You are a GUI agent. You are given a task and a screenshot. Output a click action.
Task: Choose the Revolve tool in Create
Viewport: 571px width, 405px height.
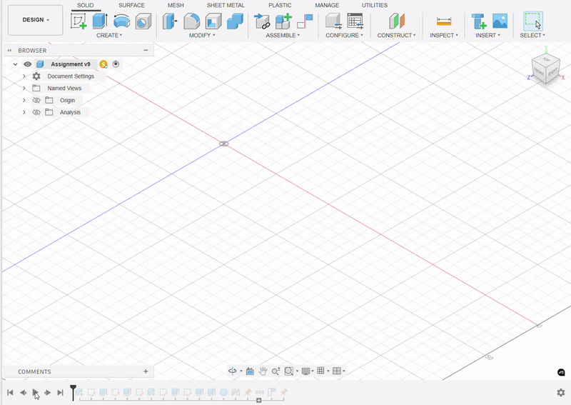click(x=121, y=21)
